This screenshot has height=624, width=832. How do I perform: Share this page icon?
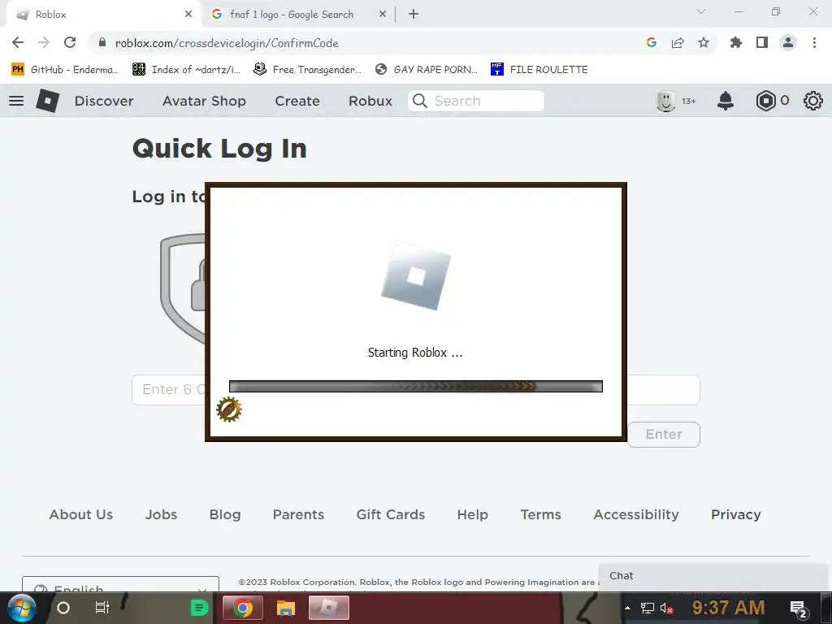678,42
